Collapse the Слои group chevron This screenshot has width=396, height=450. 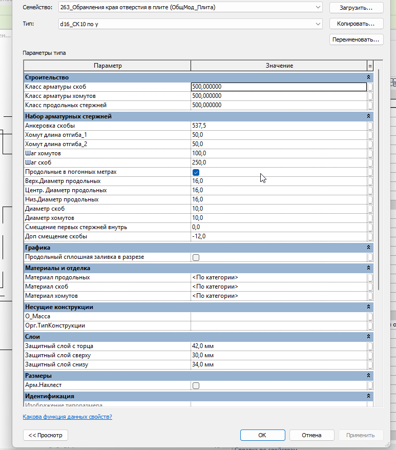(368, 336)
